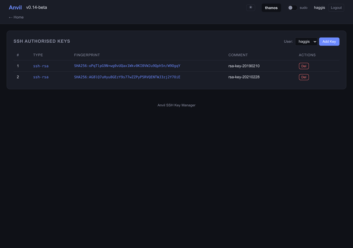Delete the rsa-key-20190210 key
The height and width of the screenshot is (248, 353).
[304, 66]
